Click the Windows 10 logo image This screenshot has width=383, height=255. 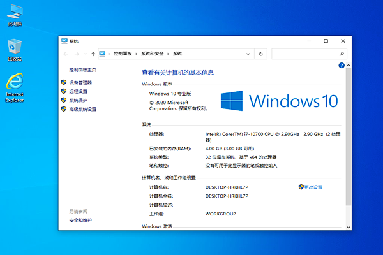pos(279,101)
